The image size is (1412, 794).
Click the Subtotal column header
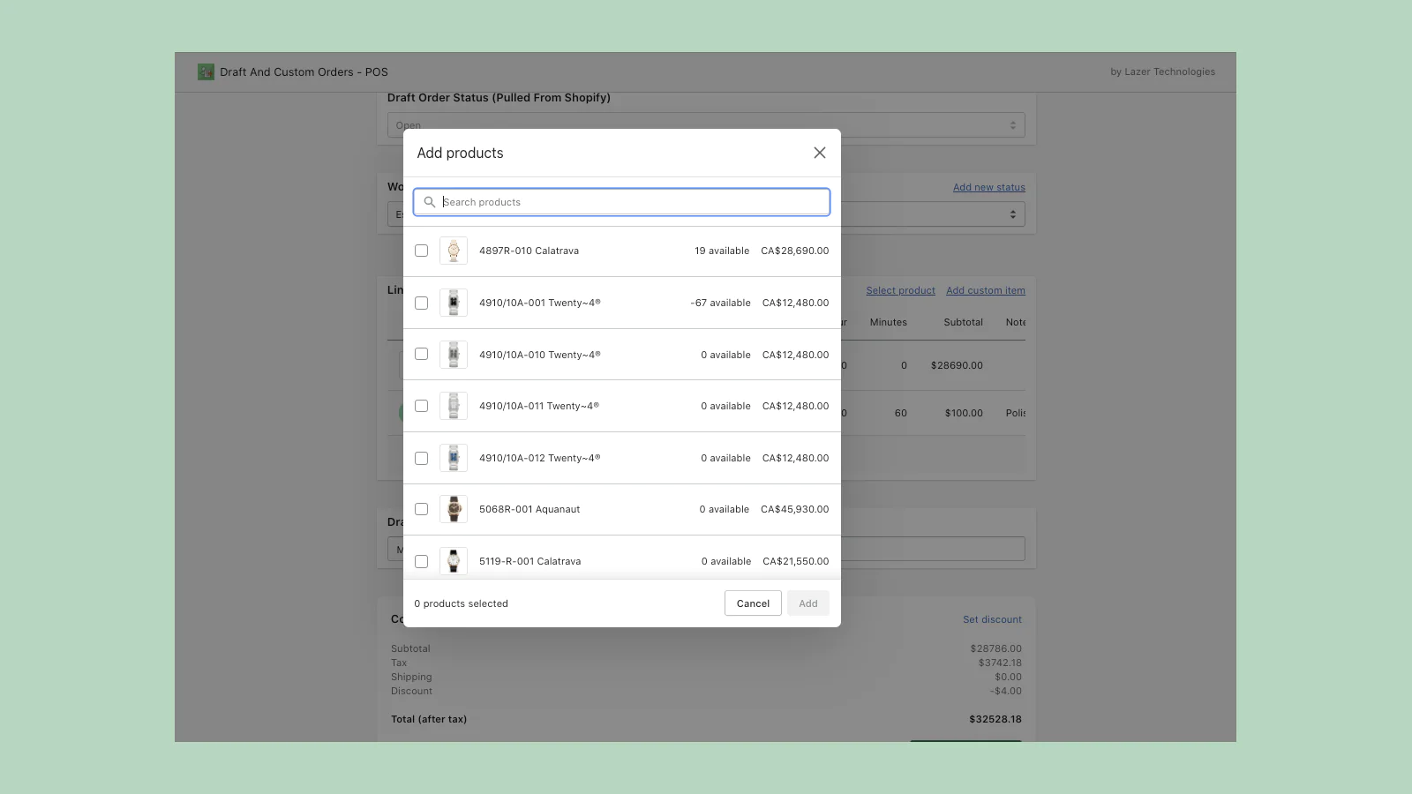pos(963,322)
